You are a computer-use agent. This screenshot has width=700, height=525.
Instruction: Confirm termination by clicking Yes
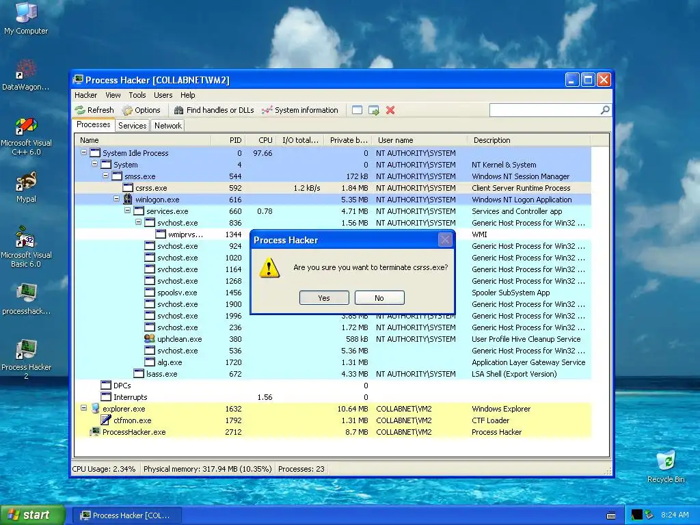pos(324,298)
